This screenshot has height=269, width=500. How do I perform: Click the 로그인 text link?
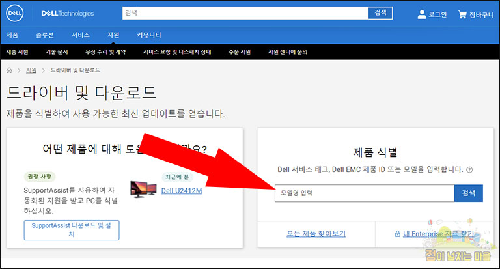[437, 15]
